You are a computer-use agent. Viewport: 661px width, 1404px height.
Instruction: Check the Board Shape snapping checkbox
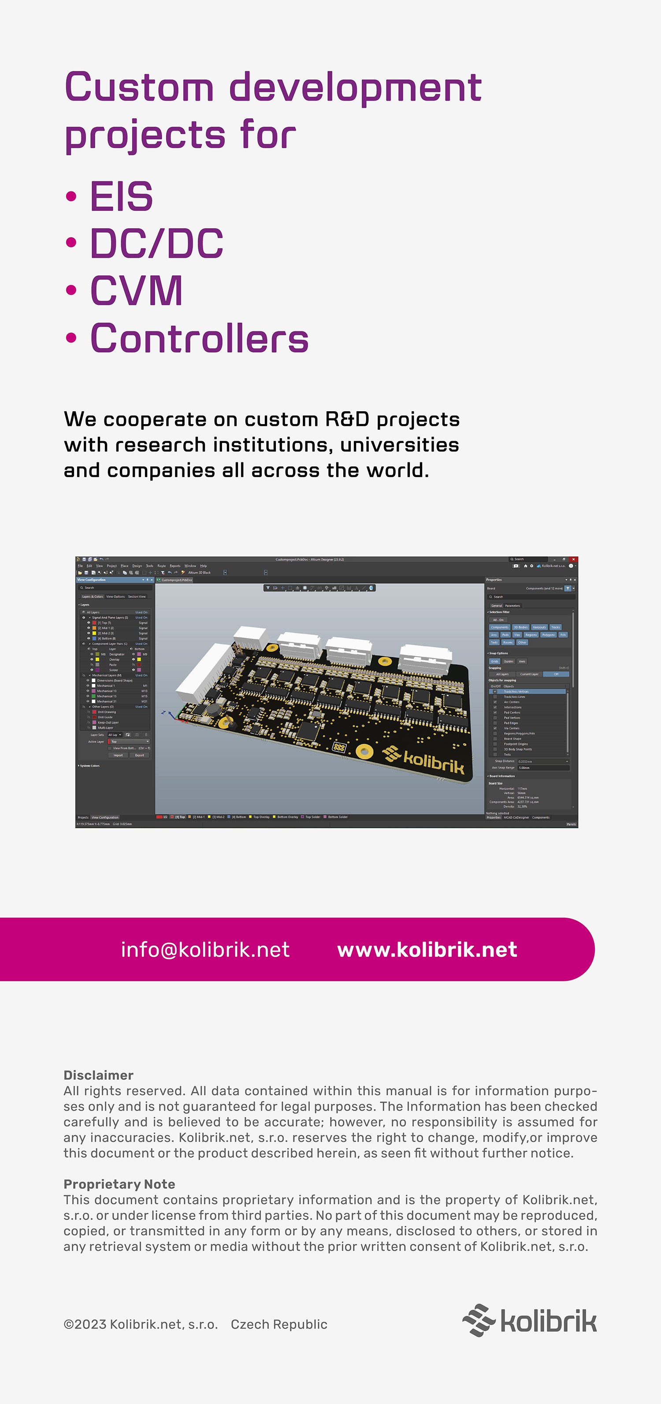(495, 739)
